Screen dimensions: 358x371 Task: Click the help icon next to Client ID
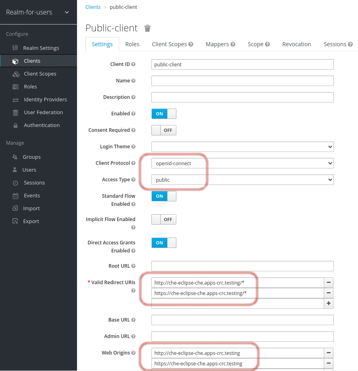tap(133, 64)
